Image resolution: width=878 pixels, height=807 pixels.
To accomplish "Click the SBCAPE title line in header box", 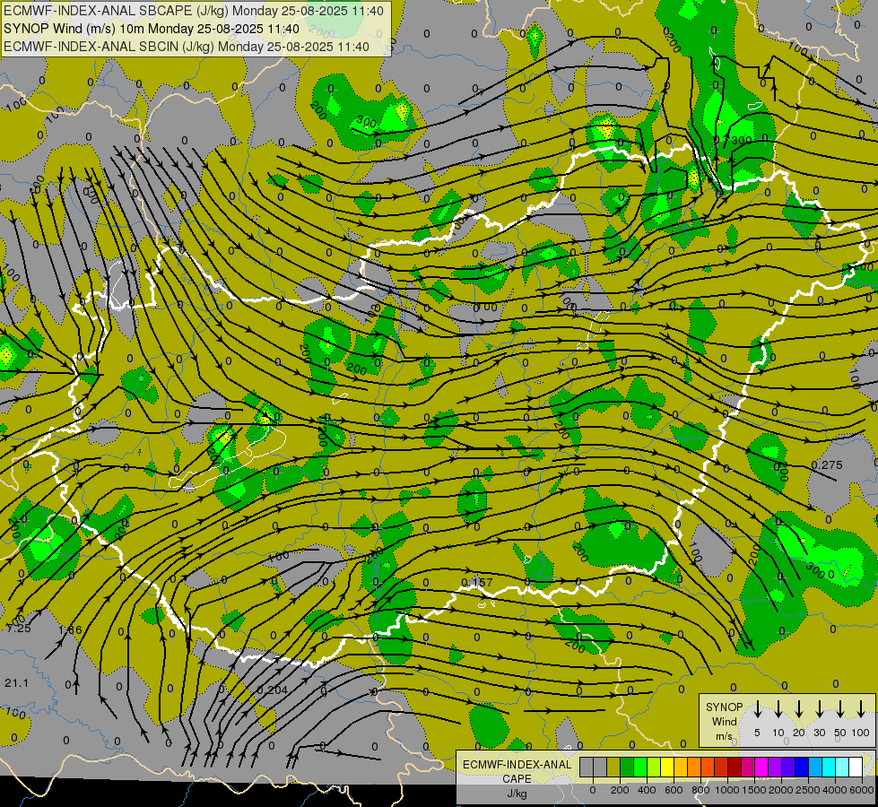I will click(194, 11).
